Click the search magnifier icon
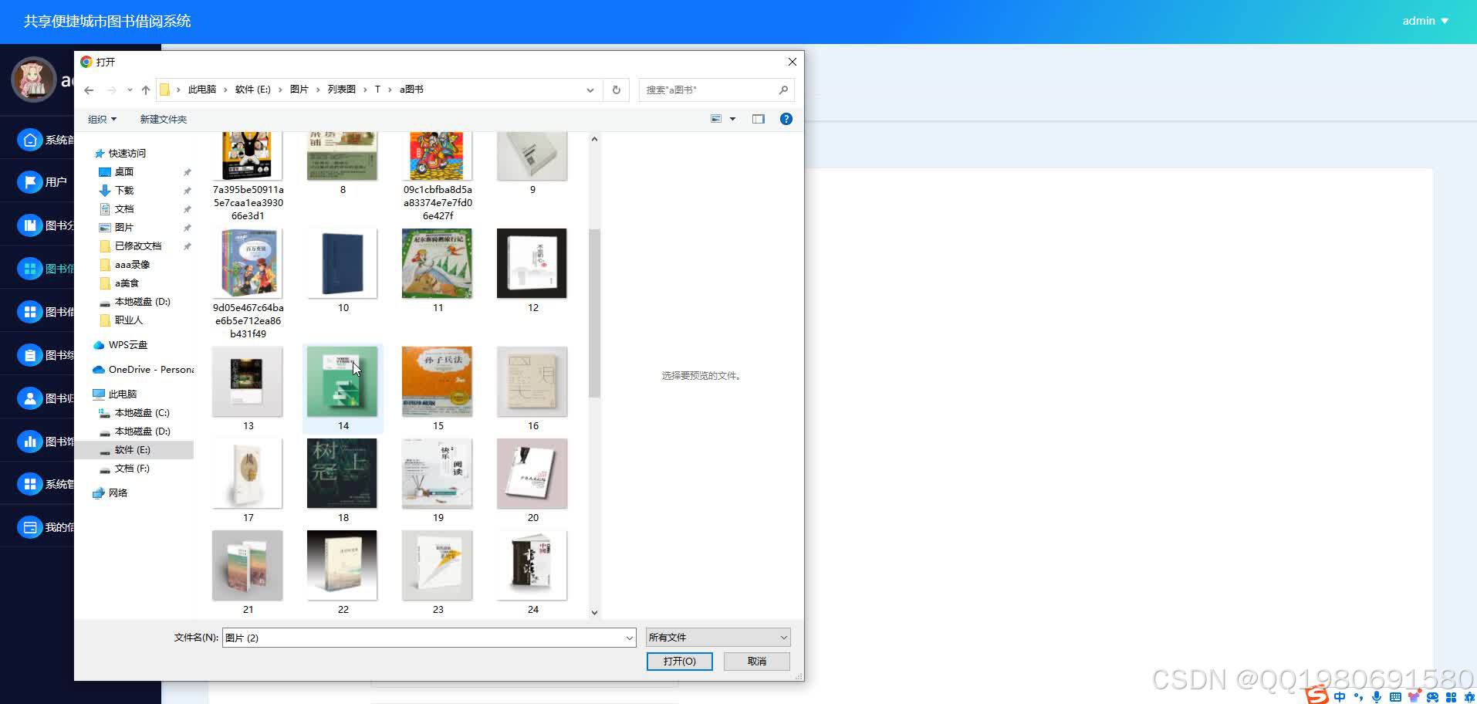 (x=783, y=90)
